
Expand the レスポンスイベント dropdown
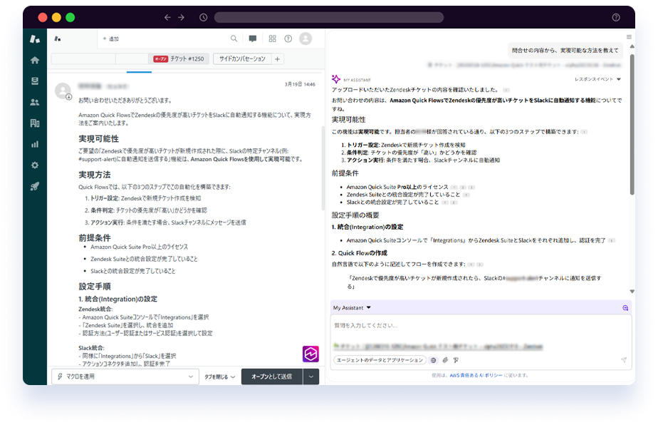[x=598, y=79]
